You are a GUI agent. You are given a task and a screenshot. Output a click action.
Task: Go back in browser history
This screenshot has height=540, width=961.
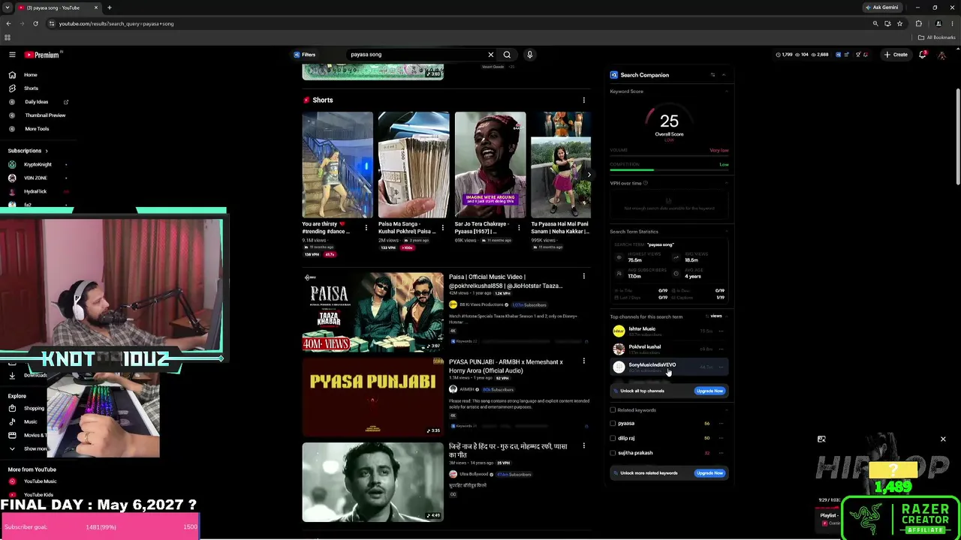8,23
